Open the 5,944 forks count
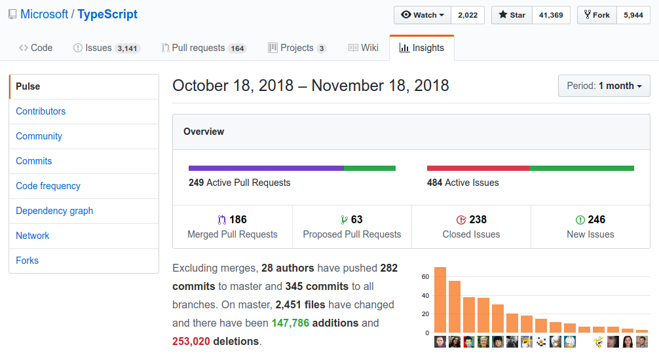The height and width of the screenshot is (362, 659). click(633, 15)
